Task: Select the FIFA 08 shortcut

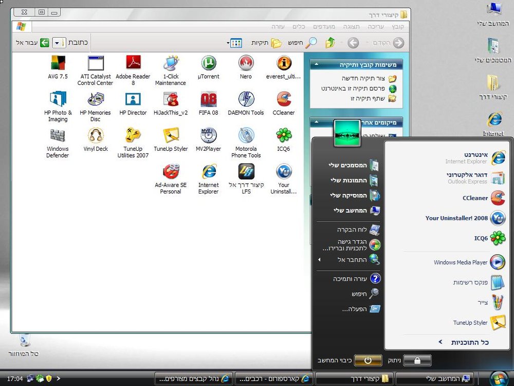Action: pyautogui.click(x=209, y=104)
